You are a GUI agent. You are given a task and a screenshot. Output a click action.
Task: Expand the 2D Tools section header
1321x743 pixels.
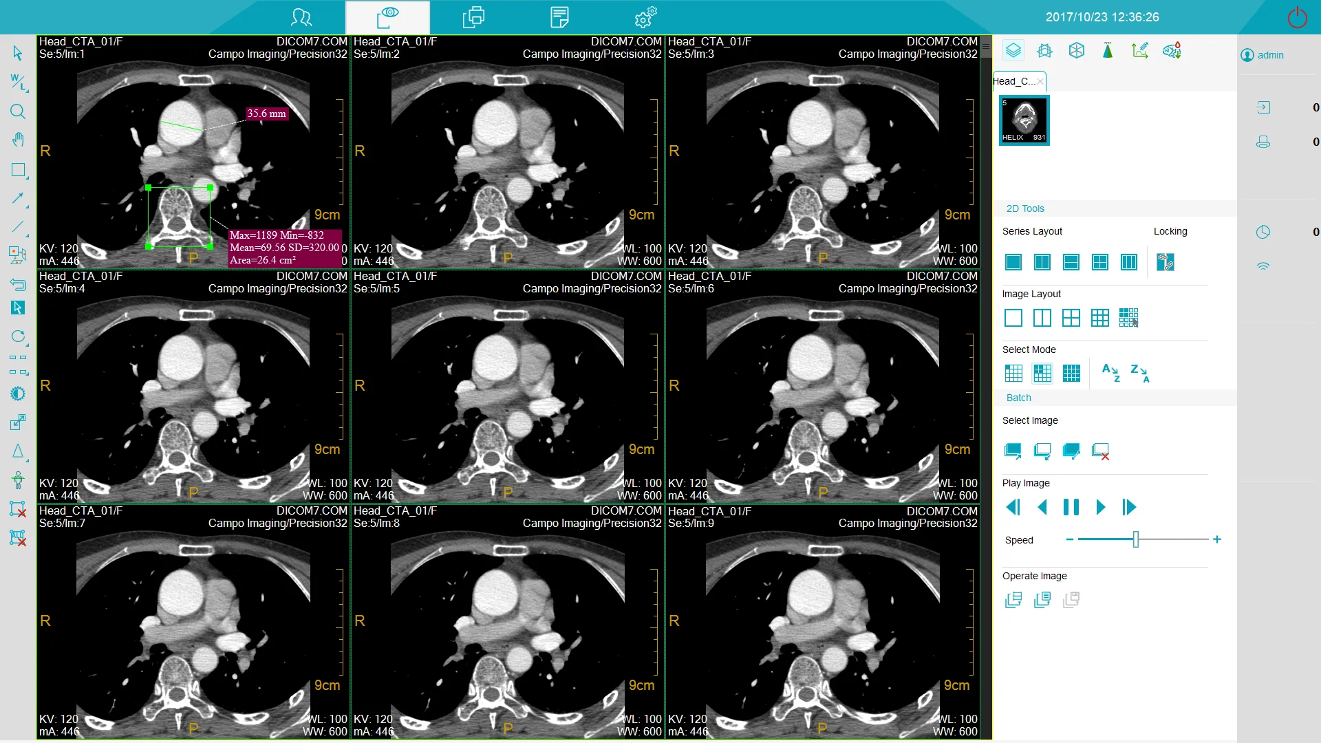(x=1025, y=208)
